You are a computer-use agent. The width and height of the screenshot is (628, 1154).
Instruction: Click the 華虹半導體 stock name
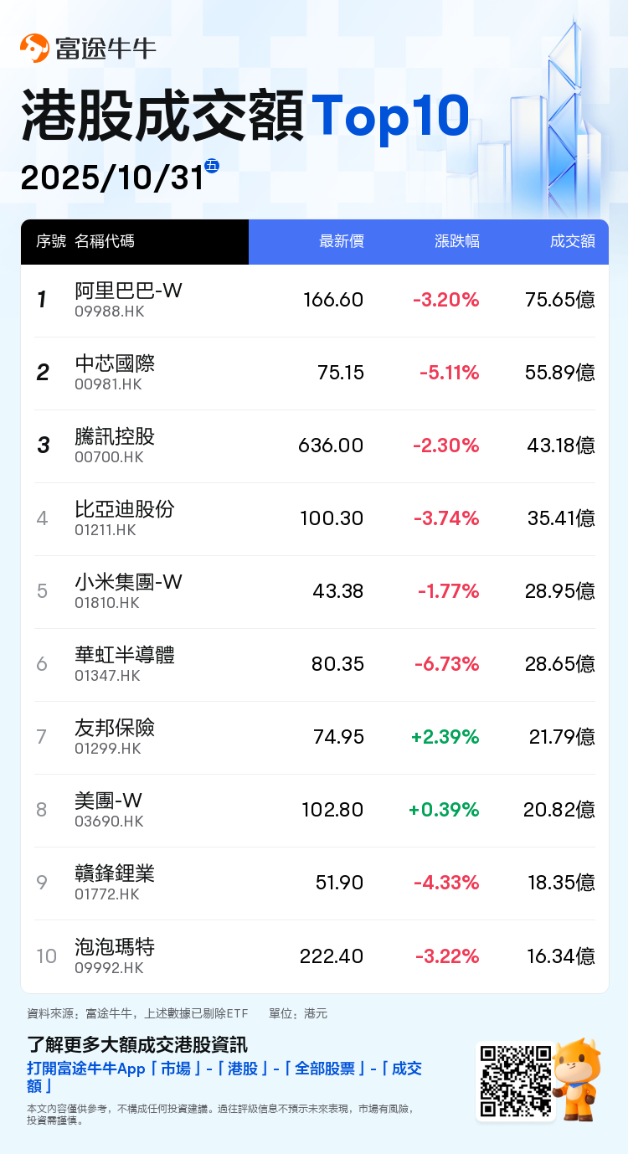coord(125,656)
